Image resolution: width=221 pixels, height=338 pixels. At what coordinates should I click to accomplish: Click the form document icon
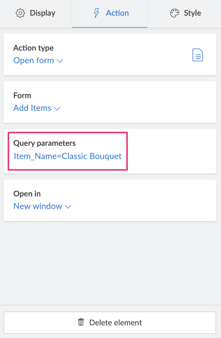(198, 55)
